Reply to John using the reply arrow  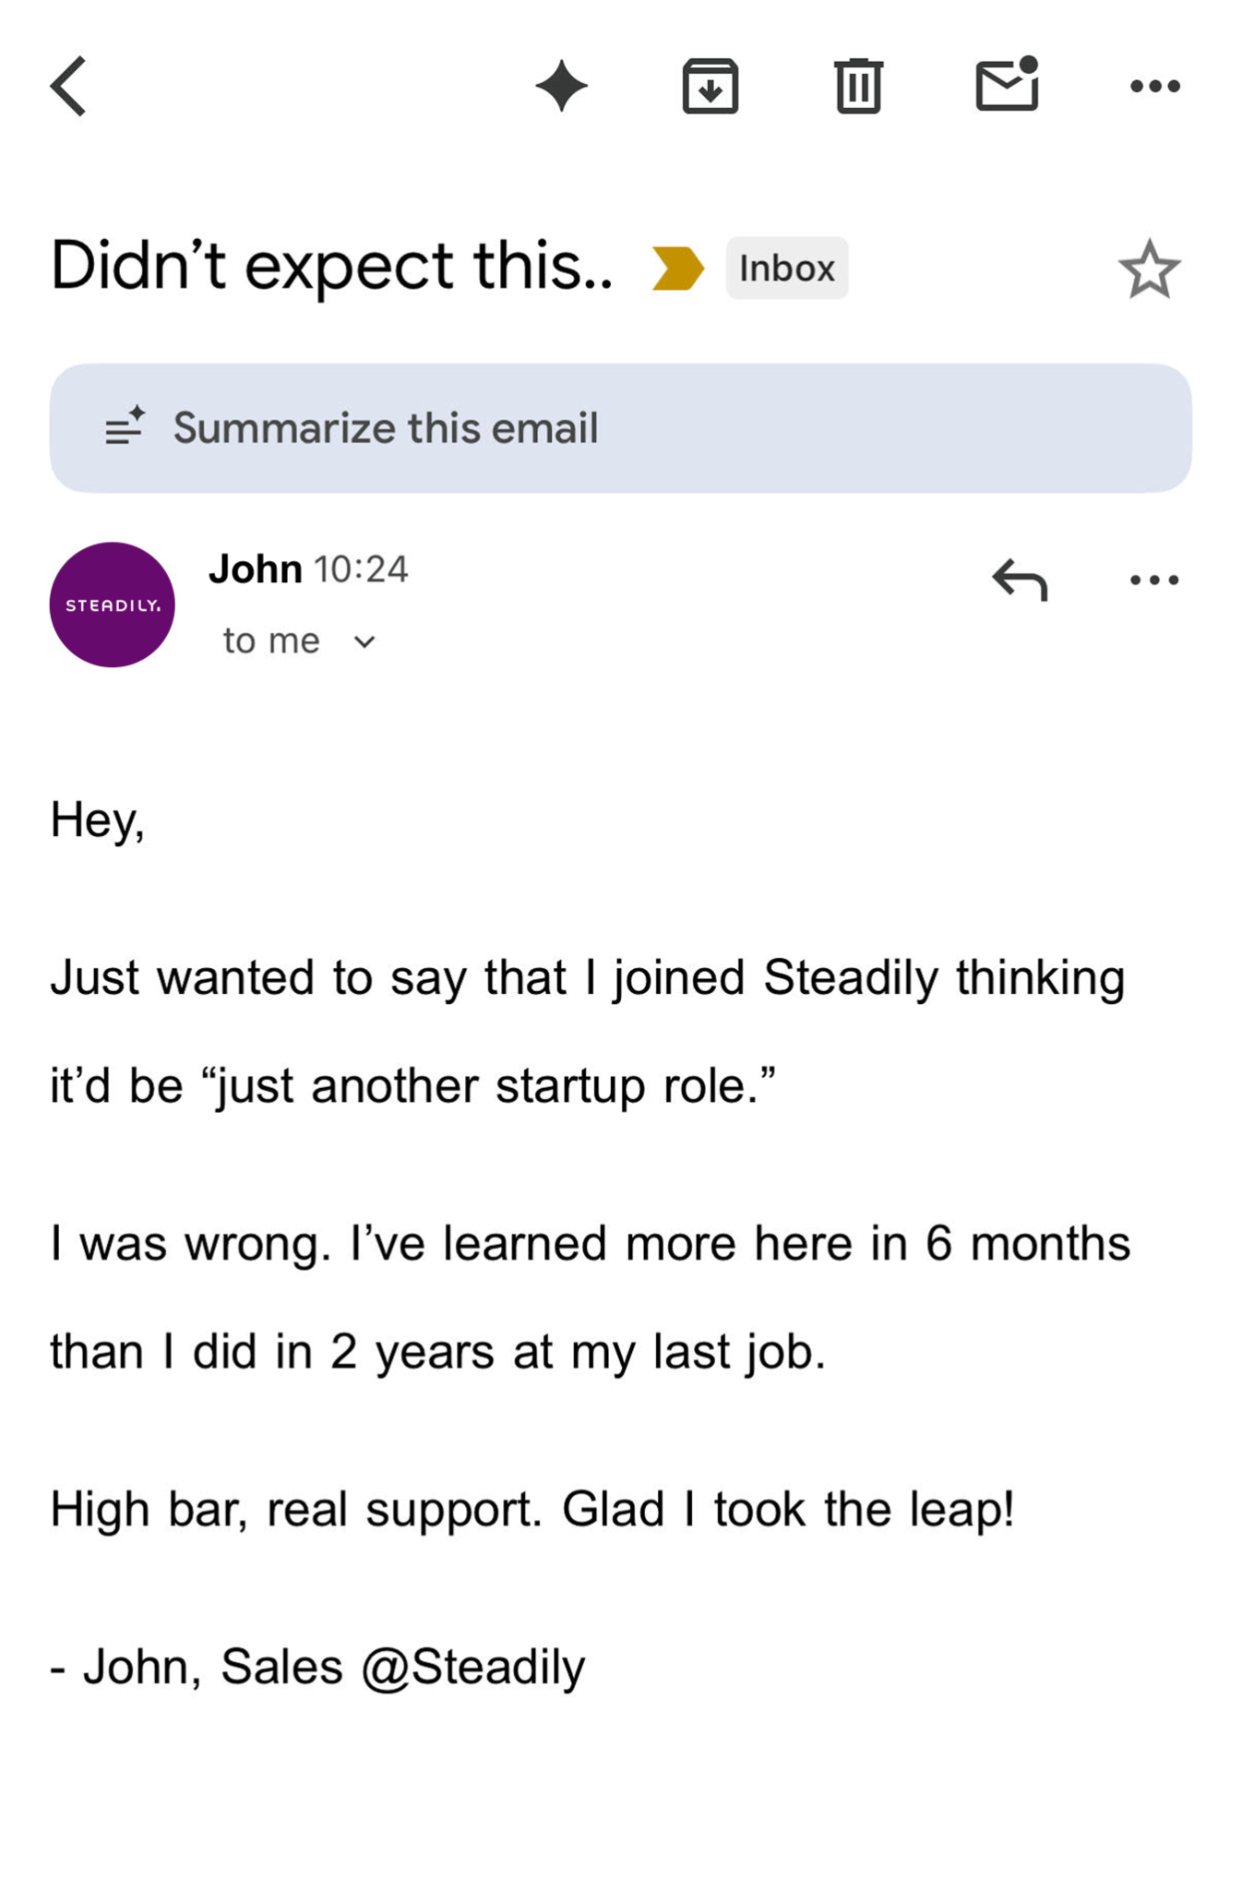coord(1020,580)
